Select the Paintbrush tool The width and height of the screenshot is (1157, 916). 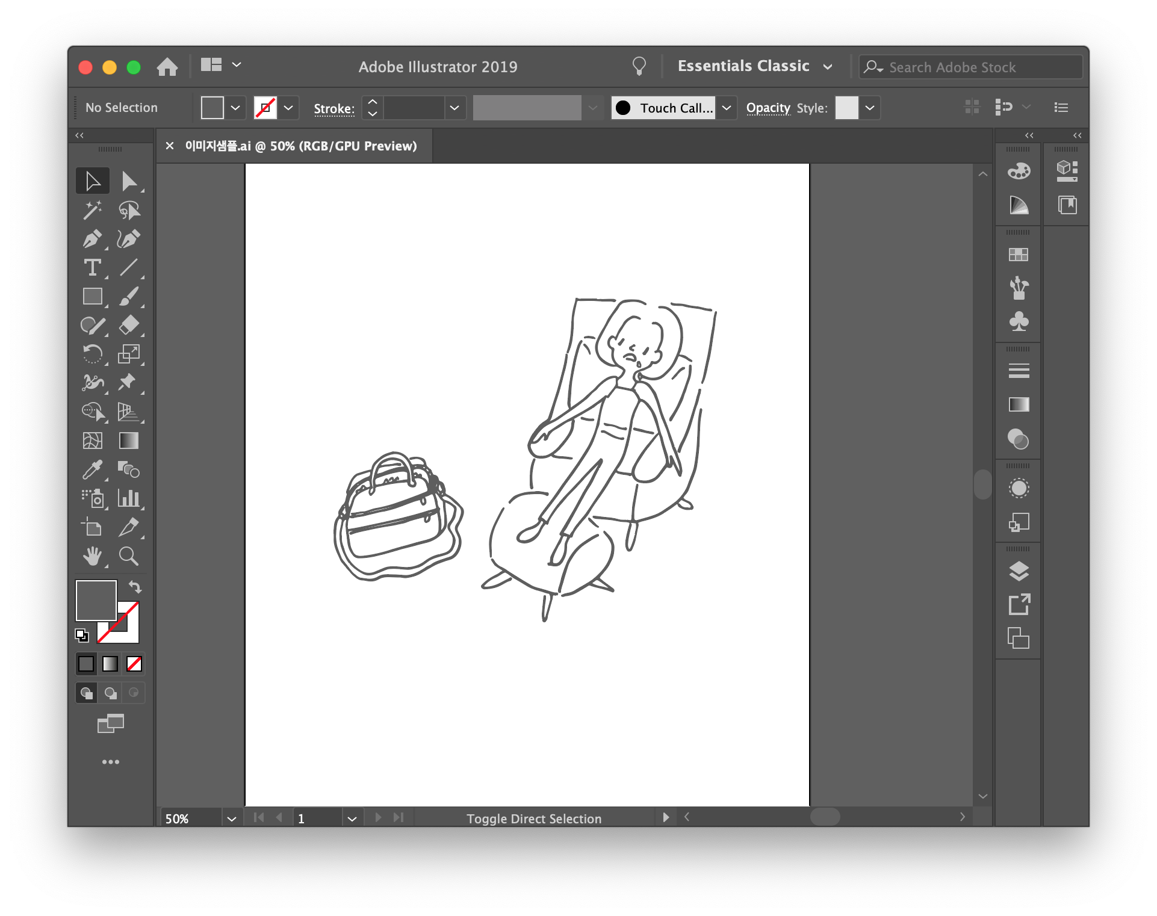tap(128, 297)
